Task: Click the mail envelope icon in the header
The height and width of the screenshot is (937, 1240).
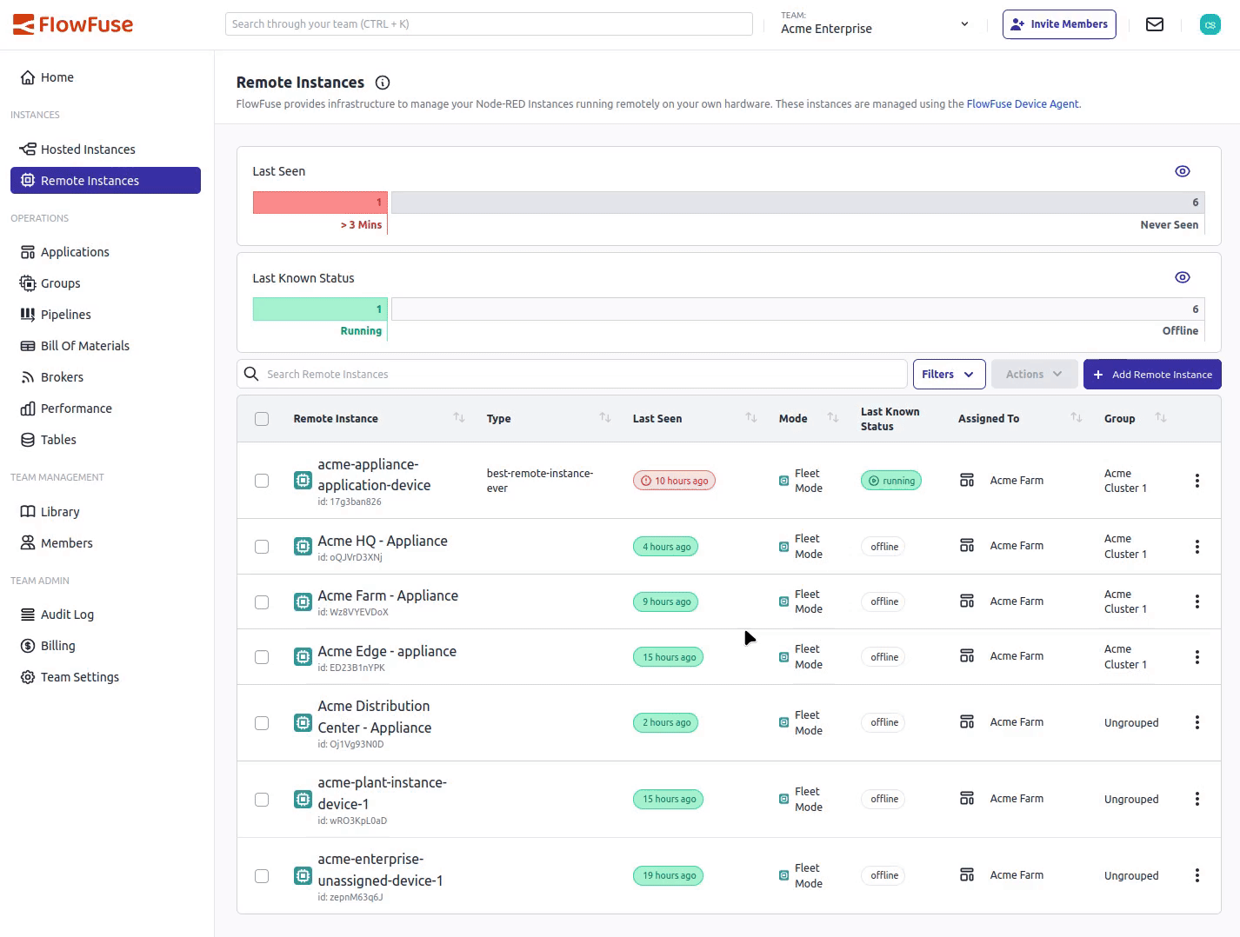Action: tap(1154, 23)
